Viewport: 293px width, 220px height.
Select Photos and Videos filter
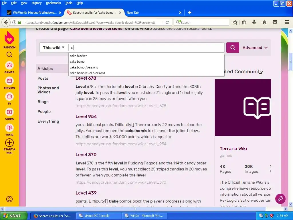coord(48,90)
